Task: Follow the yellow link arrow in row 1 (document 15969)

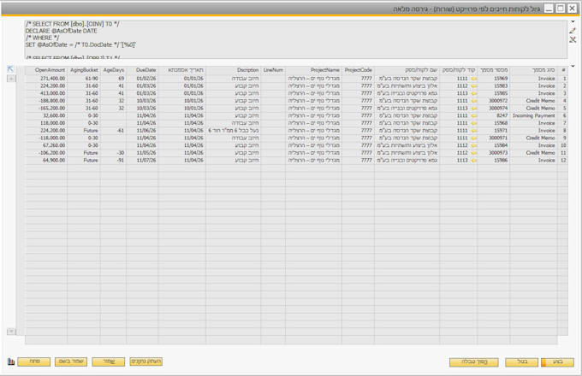Action: 474,79
